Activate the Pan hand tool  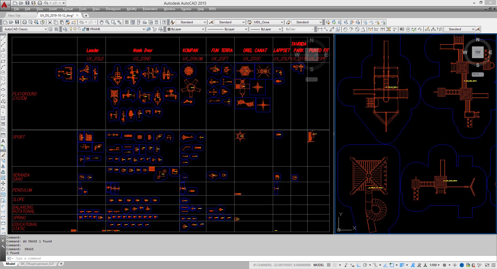(101, 22)
